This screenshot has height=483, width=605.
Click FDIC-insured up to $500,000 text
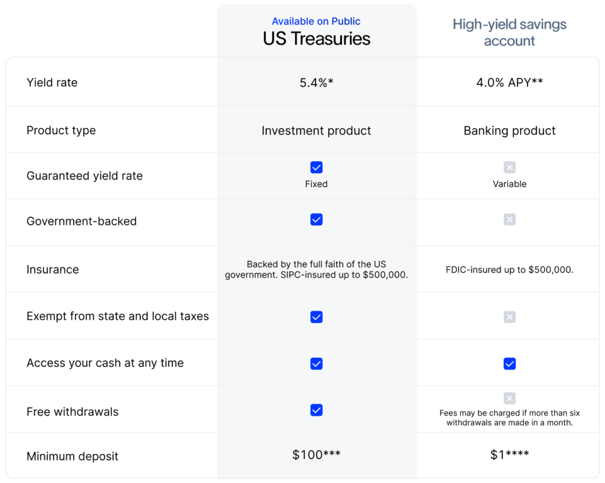point(509,269)
